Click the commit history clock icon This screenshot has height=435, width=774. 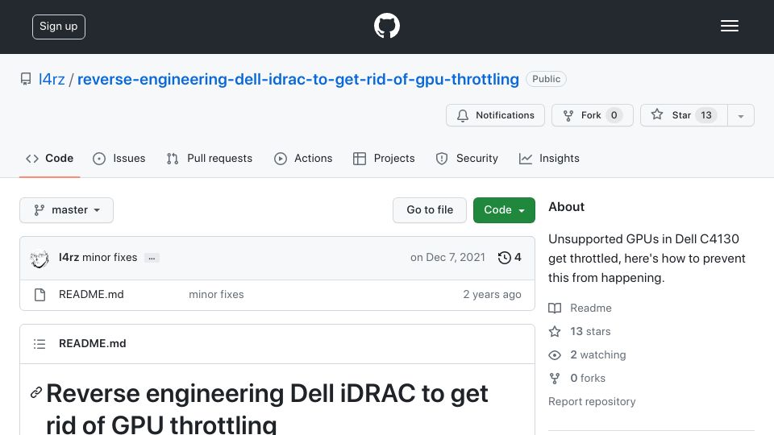504,258
